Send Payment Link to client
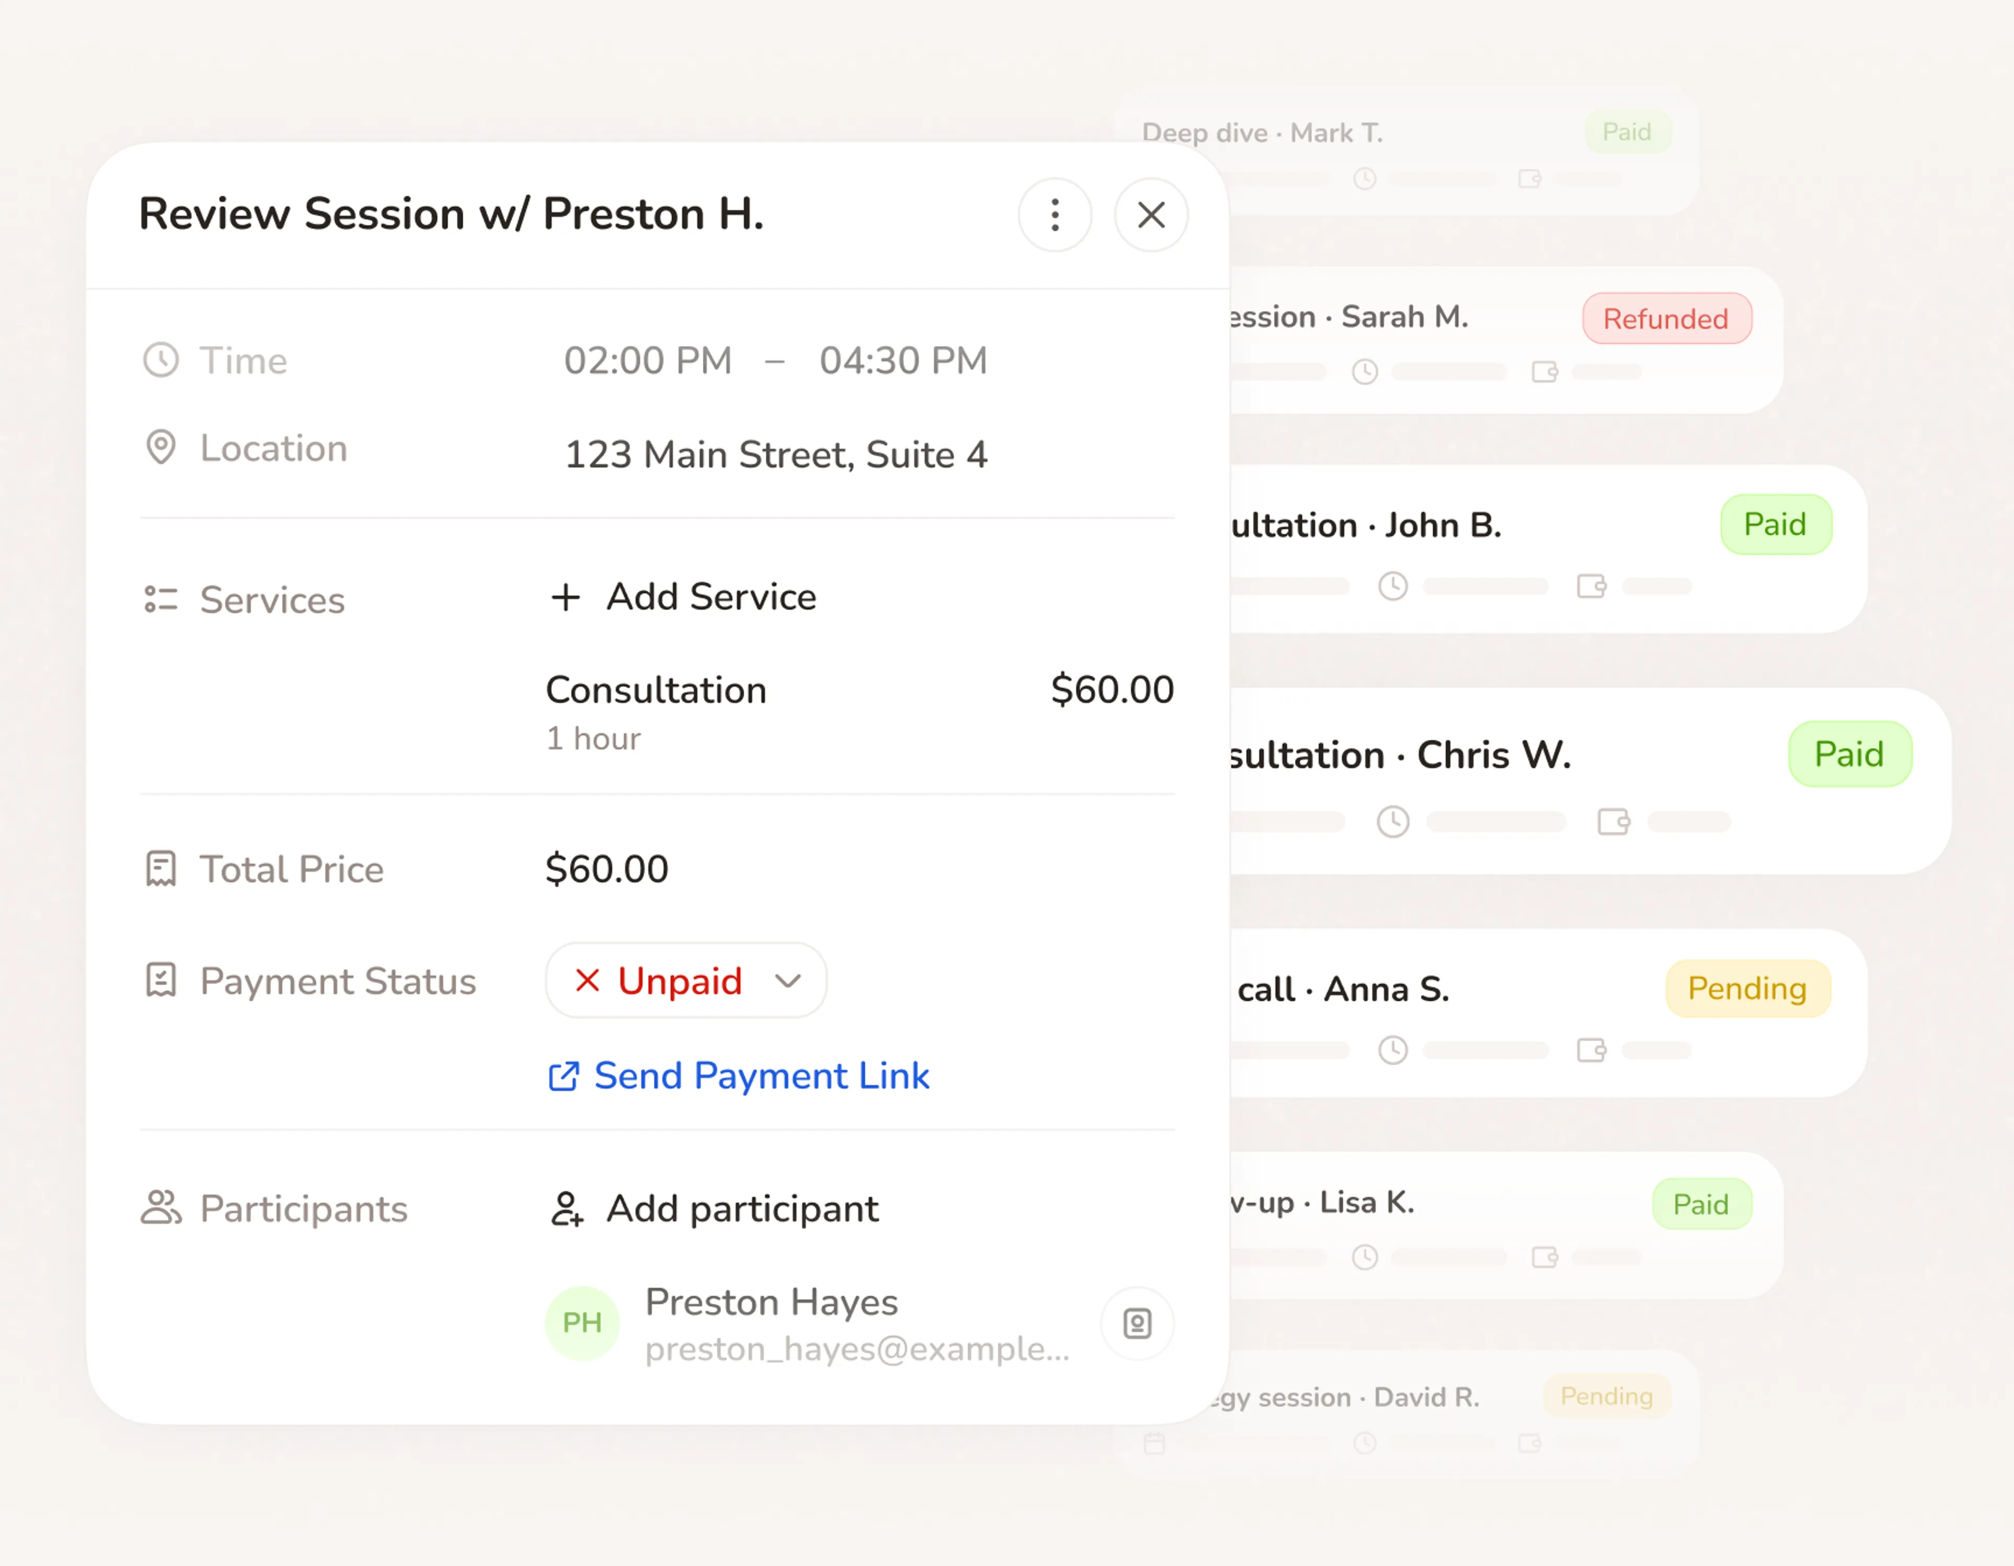 [738, 1076]
